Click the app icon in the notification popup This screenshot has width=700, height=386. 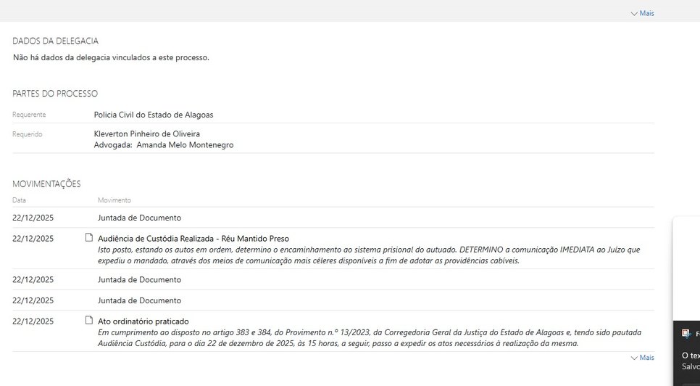coord(686,334)
